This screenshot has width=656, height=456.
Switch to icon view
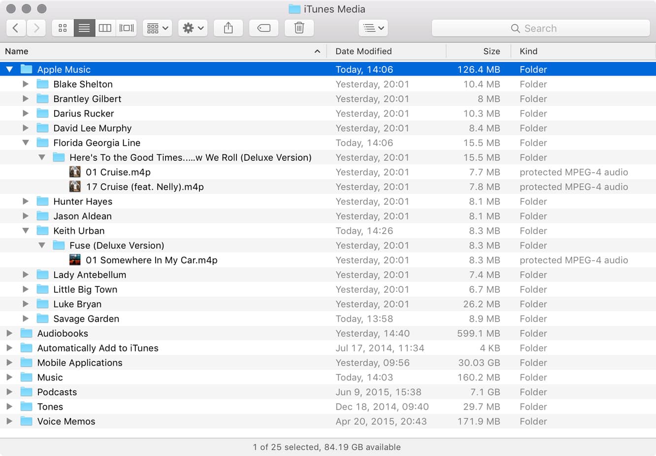point(63,28)
